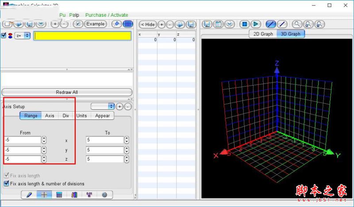Click the < Hide button
This screenshot has height=207, width=354.
tap(147, 24)
